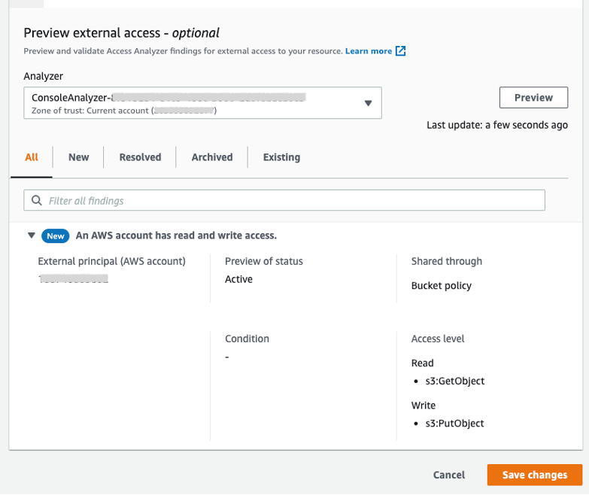Collapse the AWS account finding triangle

tap(32, 235)
